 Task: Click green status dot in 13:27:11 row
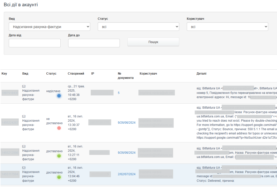(59, 156)
